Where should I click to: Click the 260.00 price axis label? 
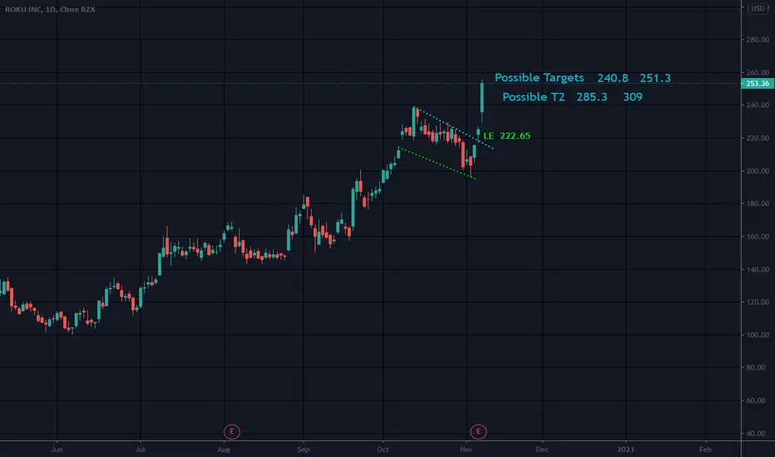tap(758, 72)
